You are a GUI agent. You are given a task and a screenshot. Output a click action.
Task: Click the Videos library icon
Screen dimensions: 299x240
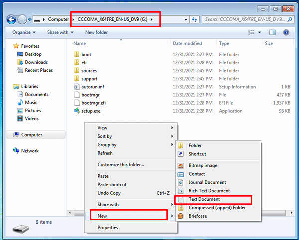[20, 119]
